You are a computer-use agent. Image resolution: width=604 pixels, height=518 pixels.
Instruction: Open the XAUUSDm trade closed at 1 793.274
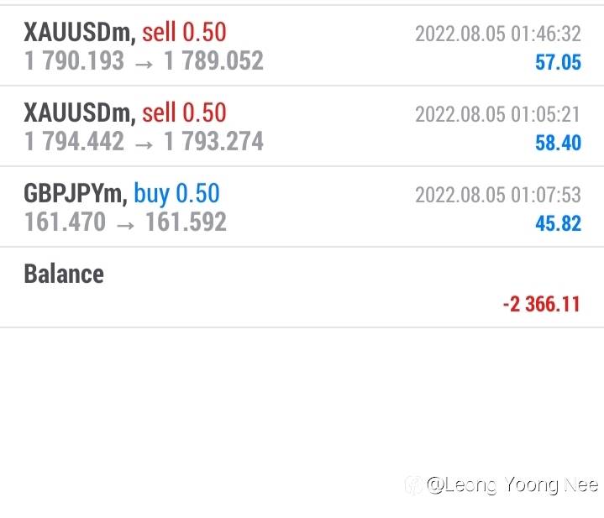tap(78, 113)
